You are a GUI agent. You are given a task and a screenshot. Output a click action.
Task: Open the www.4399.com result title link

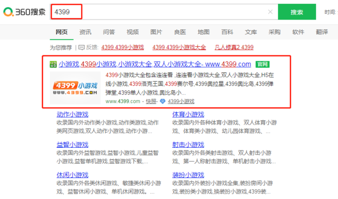coord(155,64)
